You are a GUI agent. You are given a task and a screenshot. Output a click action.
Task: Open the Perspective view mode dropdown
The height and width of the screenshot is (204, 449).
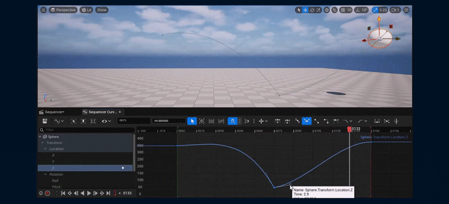coord(63,10)
